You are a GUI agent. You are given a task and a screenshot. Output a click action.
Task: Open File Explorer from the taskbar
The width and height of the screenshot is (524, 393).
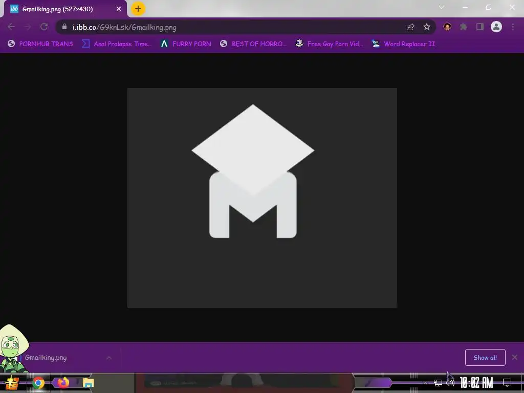pyautogui.click(x=88, y=383)
